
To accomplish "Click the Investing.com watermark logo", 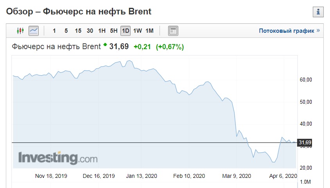I will point(58,158).
